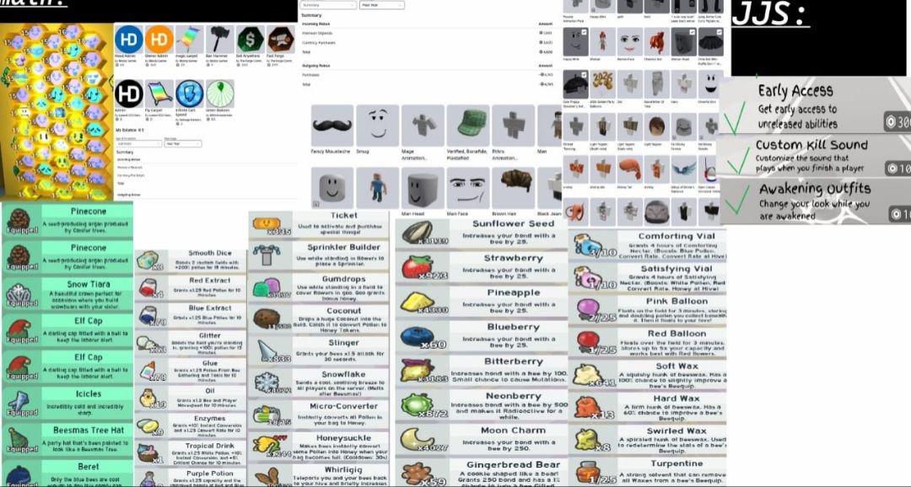
Task: Select the Pineapple treat icon
Action: point(418,302)
